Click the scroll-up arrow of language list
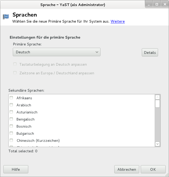The image size is (169, 177). point(157,97)
